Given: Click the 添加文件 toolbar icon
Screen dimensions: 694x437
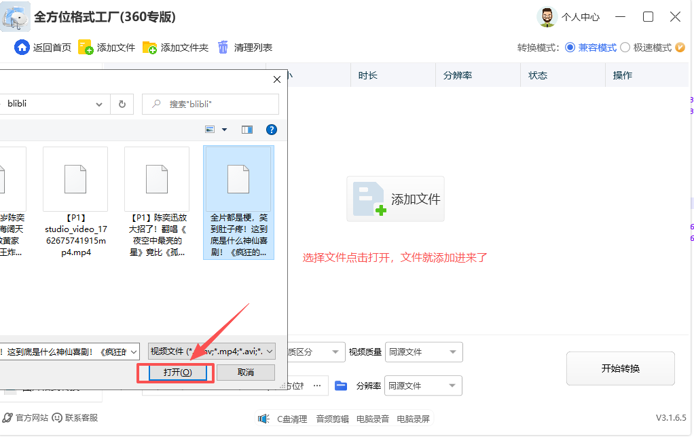Looking at the screenshot, I should click(84, 47).
